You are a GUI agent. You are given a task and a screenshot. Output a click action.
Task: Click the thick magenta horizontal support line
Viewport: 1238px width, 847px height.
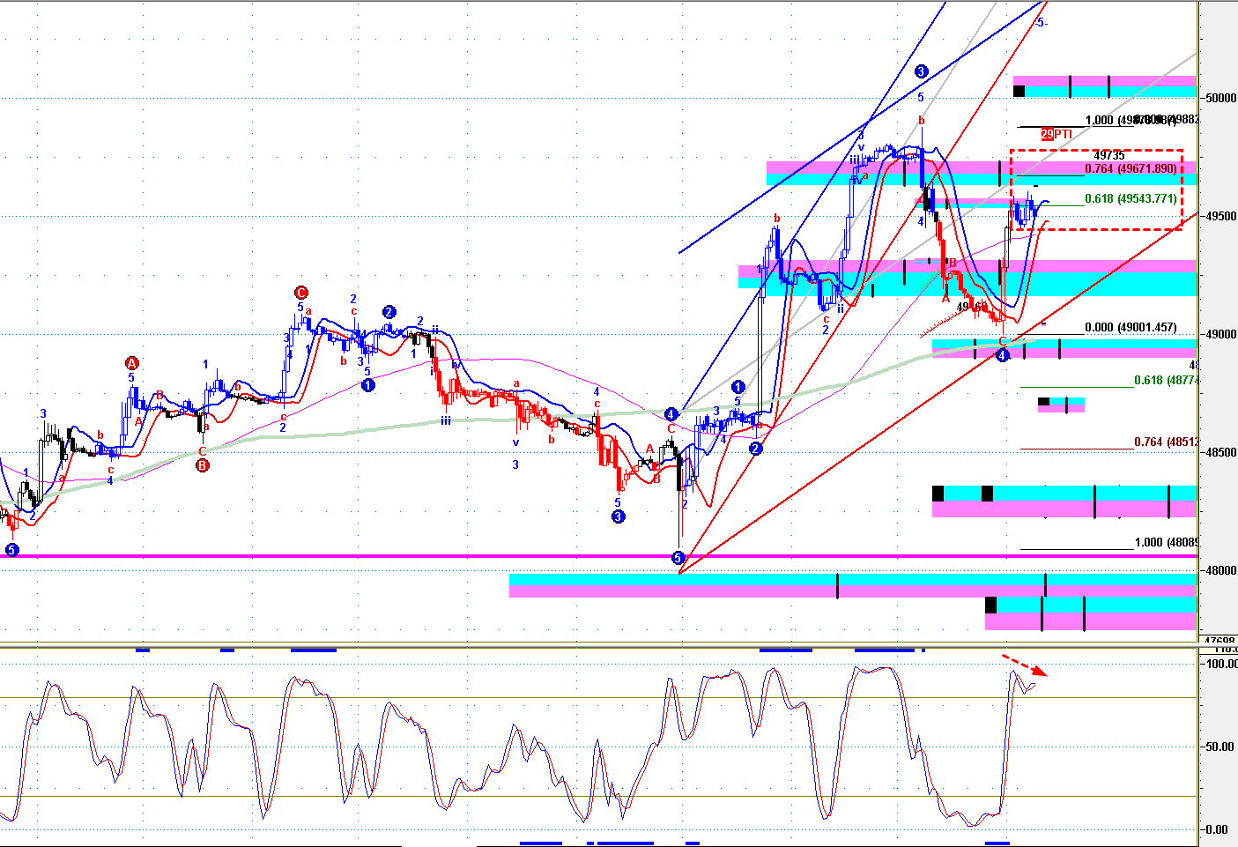point(352,556)
